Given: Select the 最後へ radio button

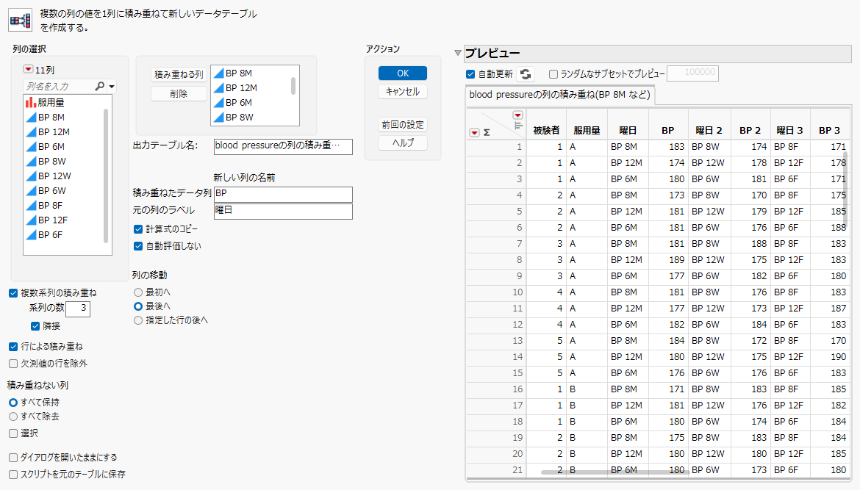Looking at the screenshot, I should coord(138,306).
